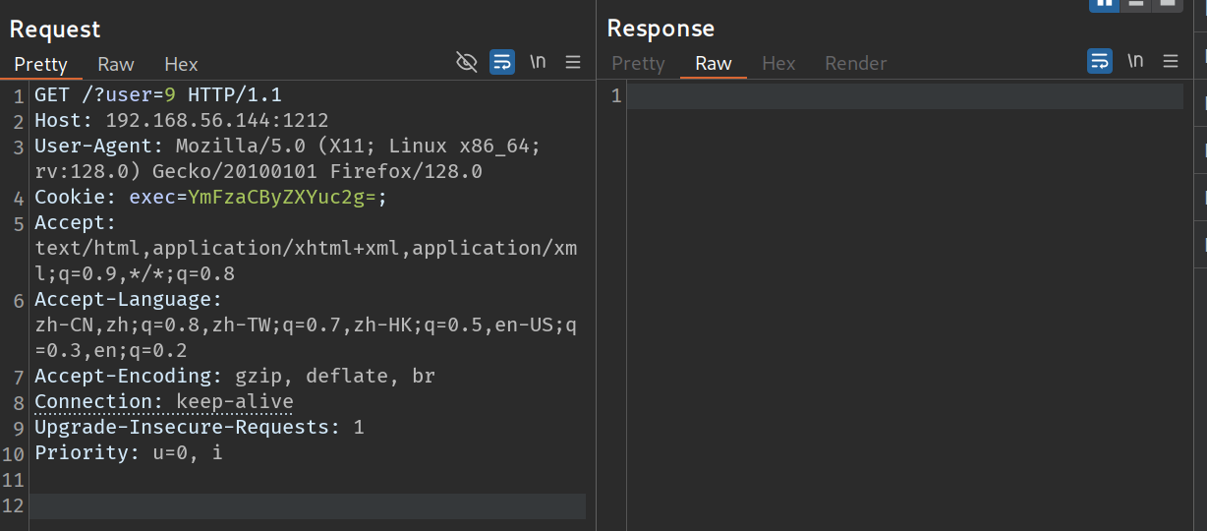Show non-printable \n characters in Request

(x=538, y=62)
